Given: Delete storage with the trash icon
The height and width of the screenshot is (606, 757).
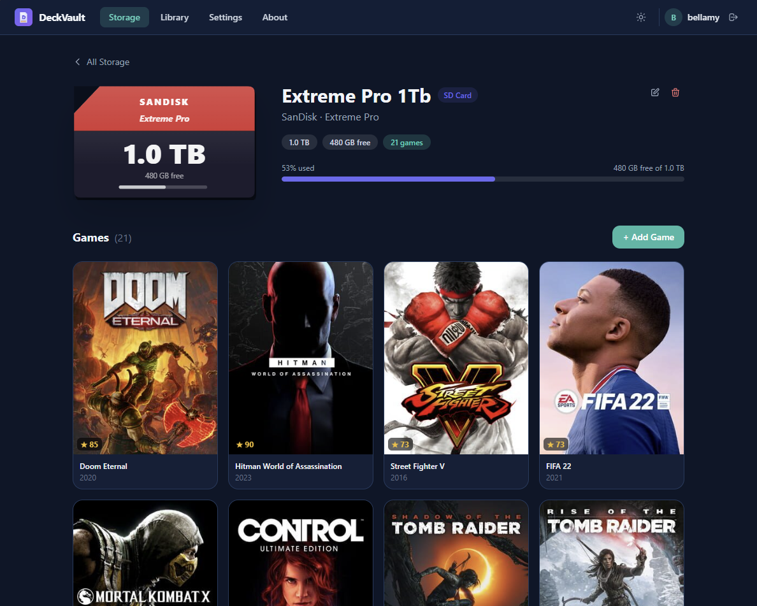Looking at the screenshot, I should click(675, 92).
